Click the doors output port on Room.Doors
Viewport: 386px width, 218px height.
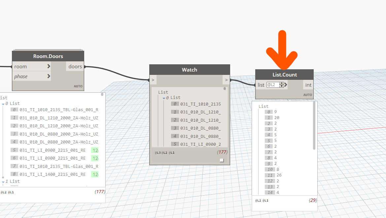coord(75,66)
